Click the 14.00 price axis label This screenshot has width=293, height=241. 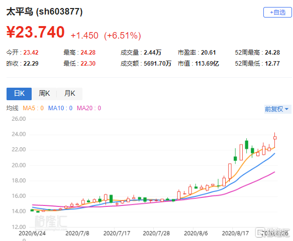(19, 211)
